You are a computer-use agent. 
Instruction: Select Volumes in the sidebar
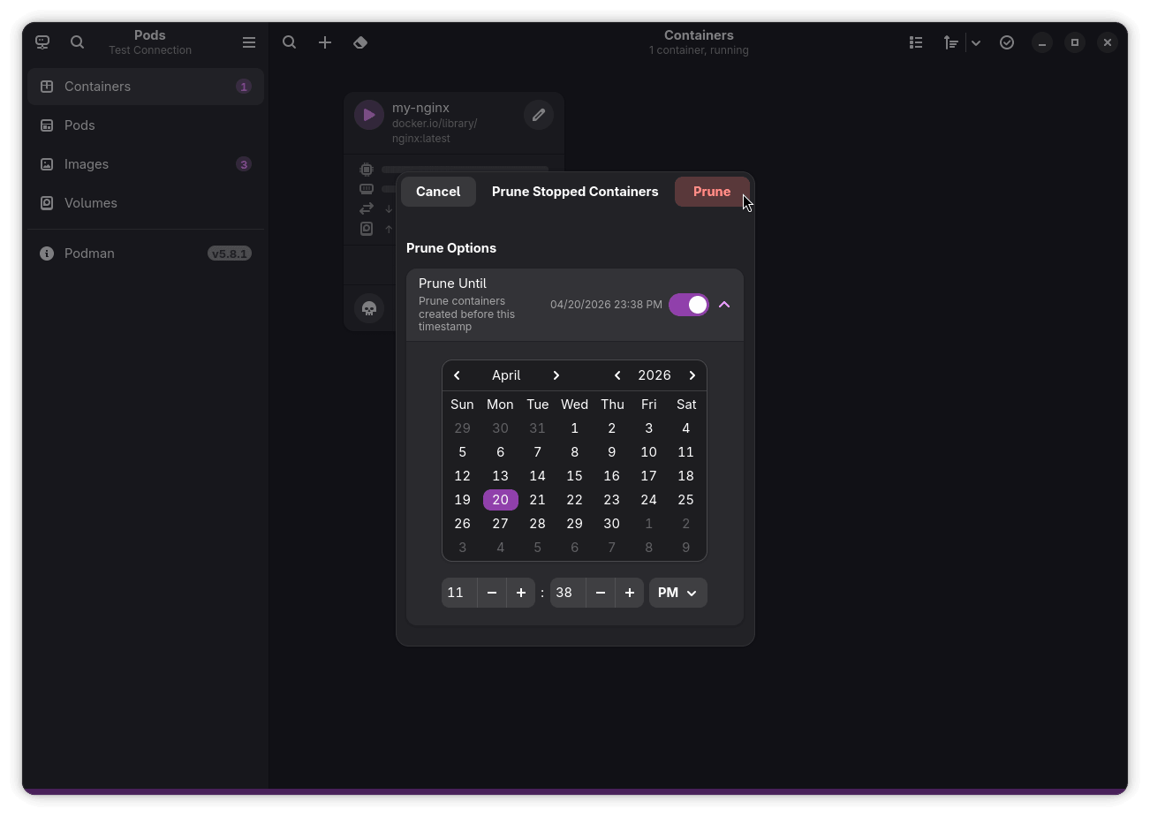click(x=90, y=202)
